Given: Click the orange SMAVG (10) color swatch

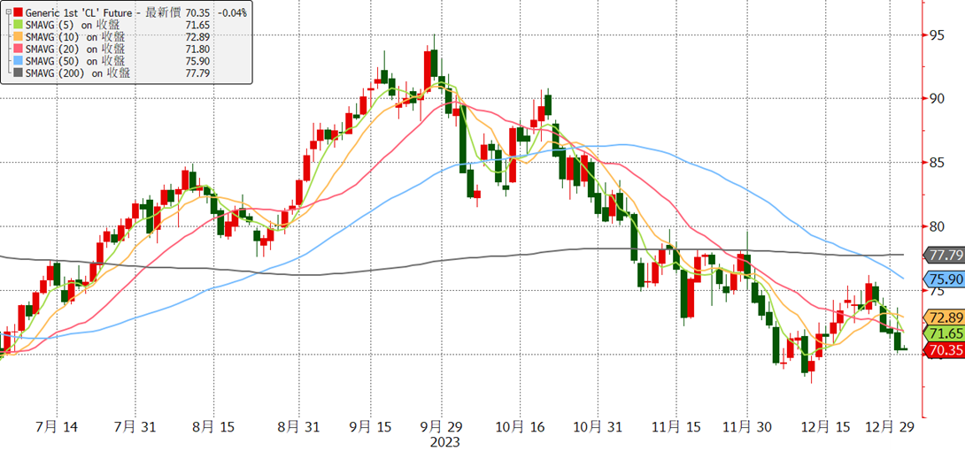Looking at the screenshot, I should pos(17,36).
